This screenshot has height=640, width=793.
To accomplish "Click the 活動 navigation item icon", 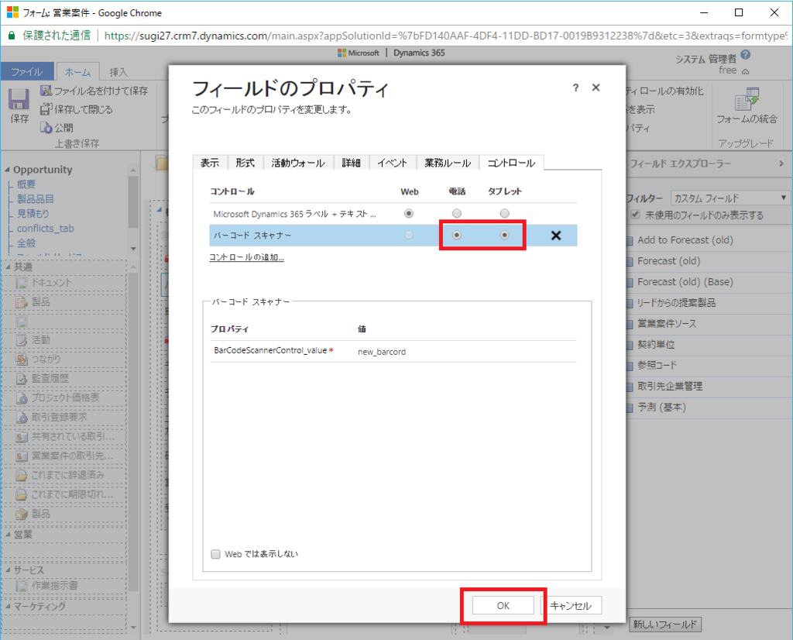I will (x=22, y=340).
